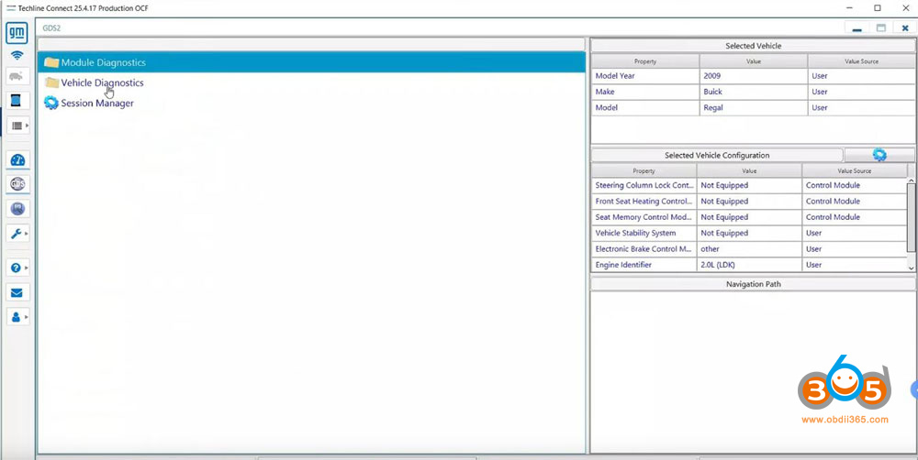The height and width of the screenshot is (460, 918).
Task: Click the gear refresh button beside configuration header
Action: [879, 155]
